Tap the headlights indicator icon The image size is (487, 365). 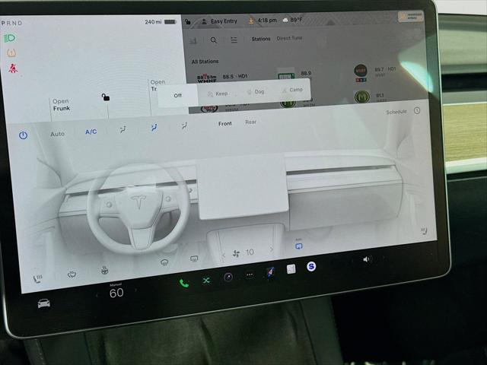[x=10, y=39]
